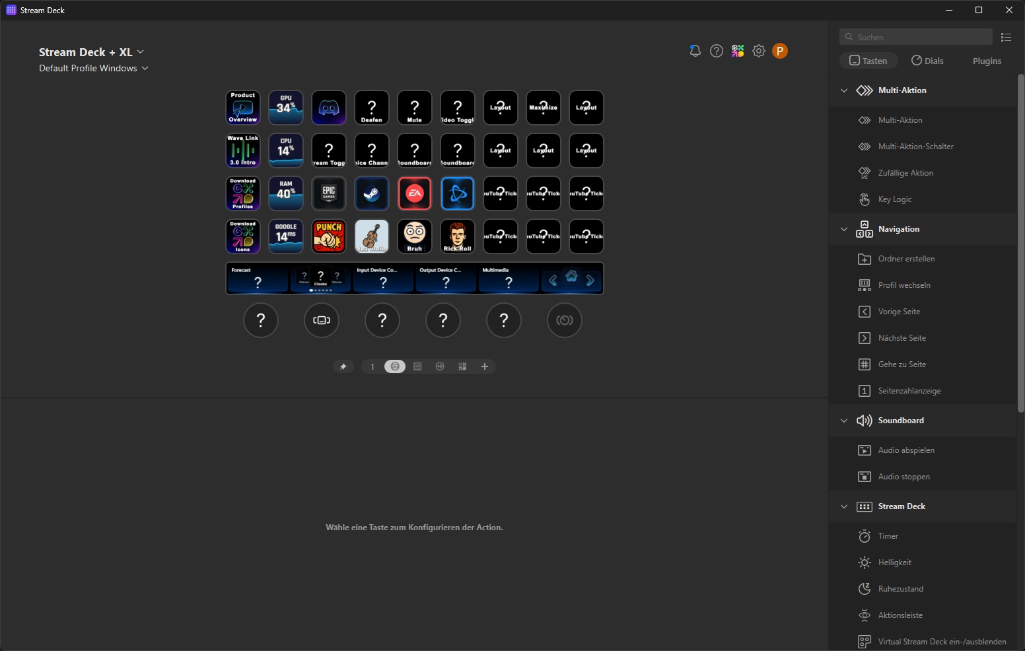Select the PUNCH sound key

click(x=328, y=236)
